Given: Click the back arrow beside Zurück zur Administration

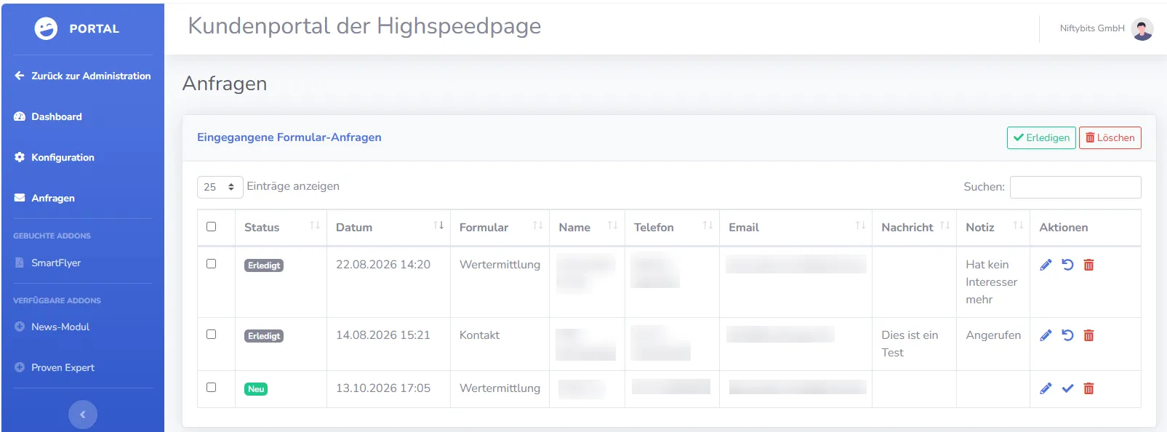Looking at the screenshot, I should pyautogui.click(x=20, y=76).
